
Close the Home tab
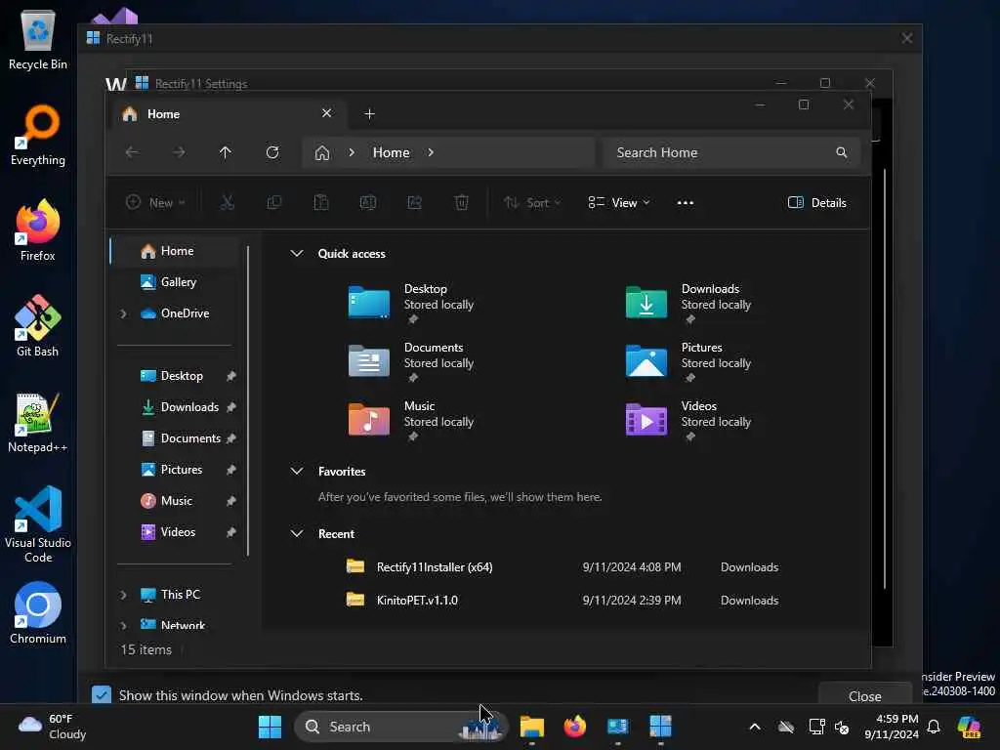[x=326, y=113]
